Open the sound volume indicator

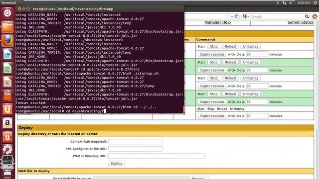pyautogui.click(x=291, y=2)
